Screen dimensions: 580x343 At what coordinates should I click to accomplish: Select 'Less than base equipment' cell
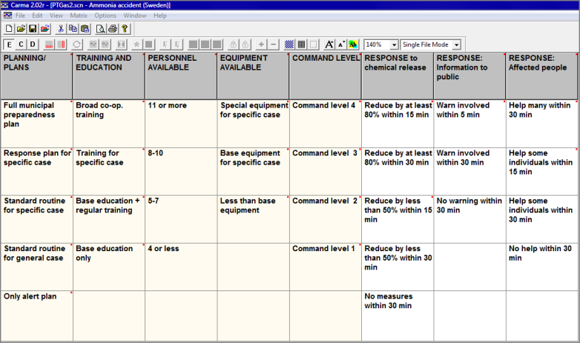tap(253, 219)
